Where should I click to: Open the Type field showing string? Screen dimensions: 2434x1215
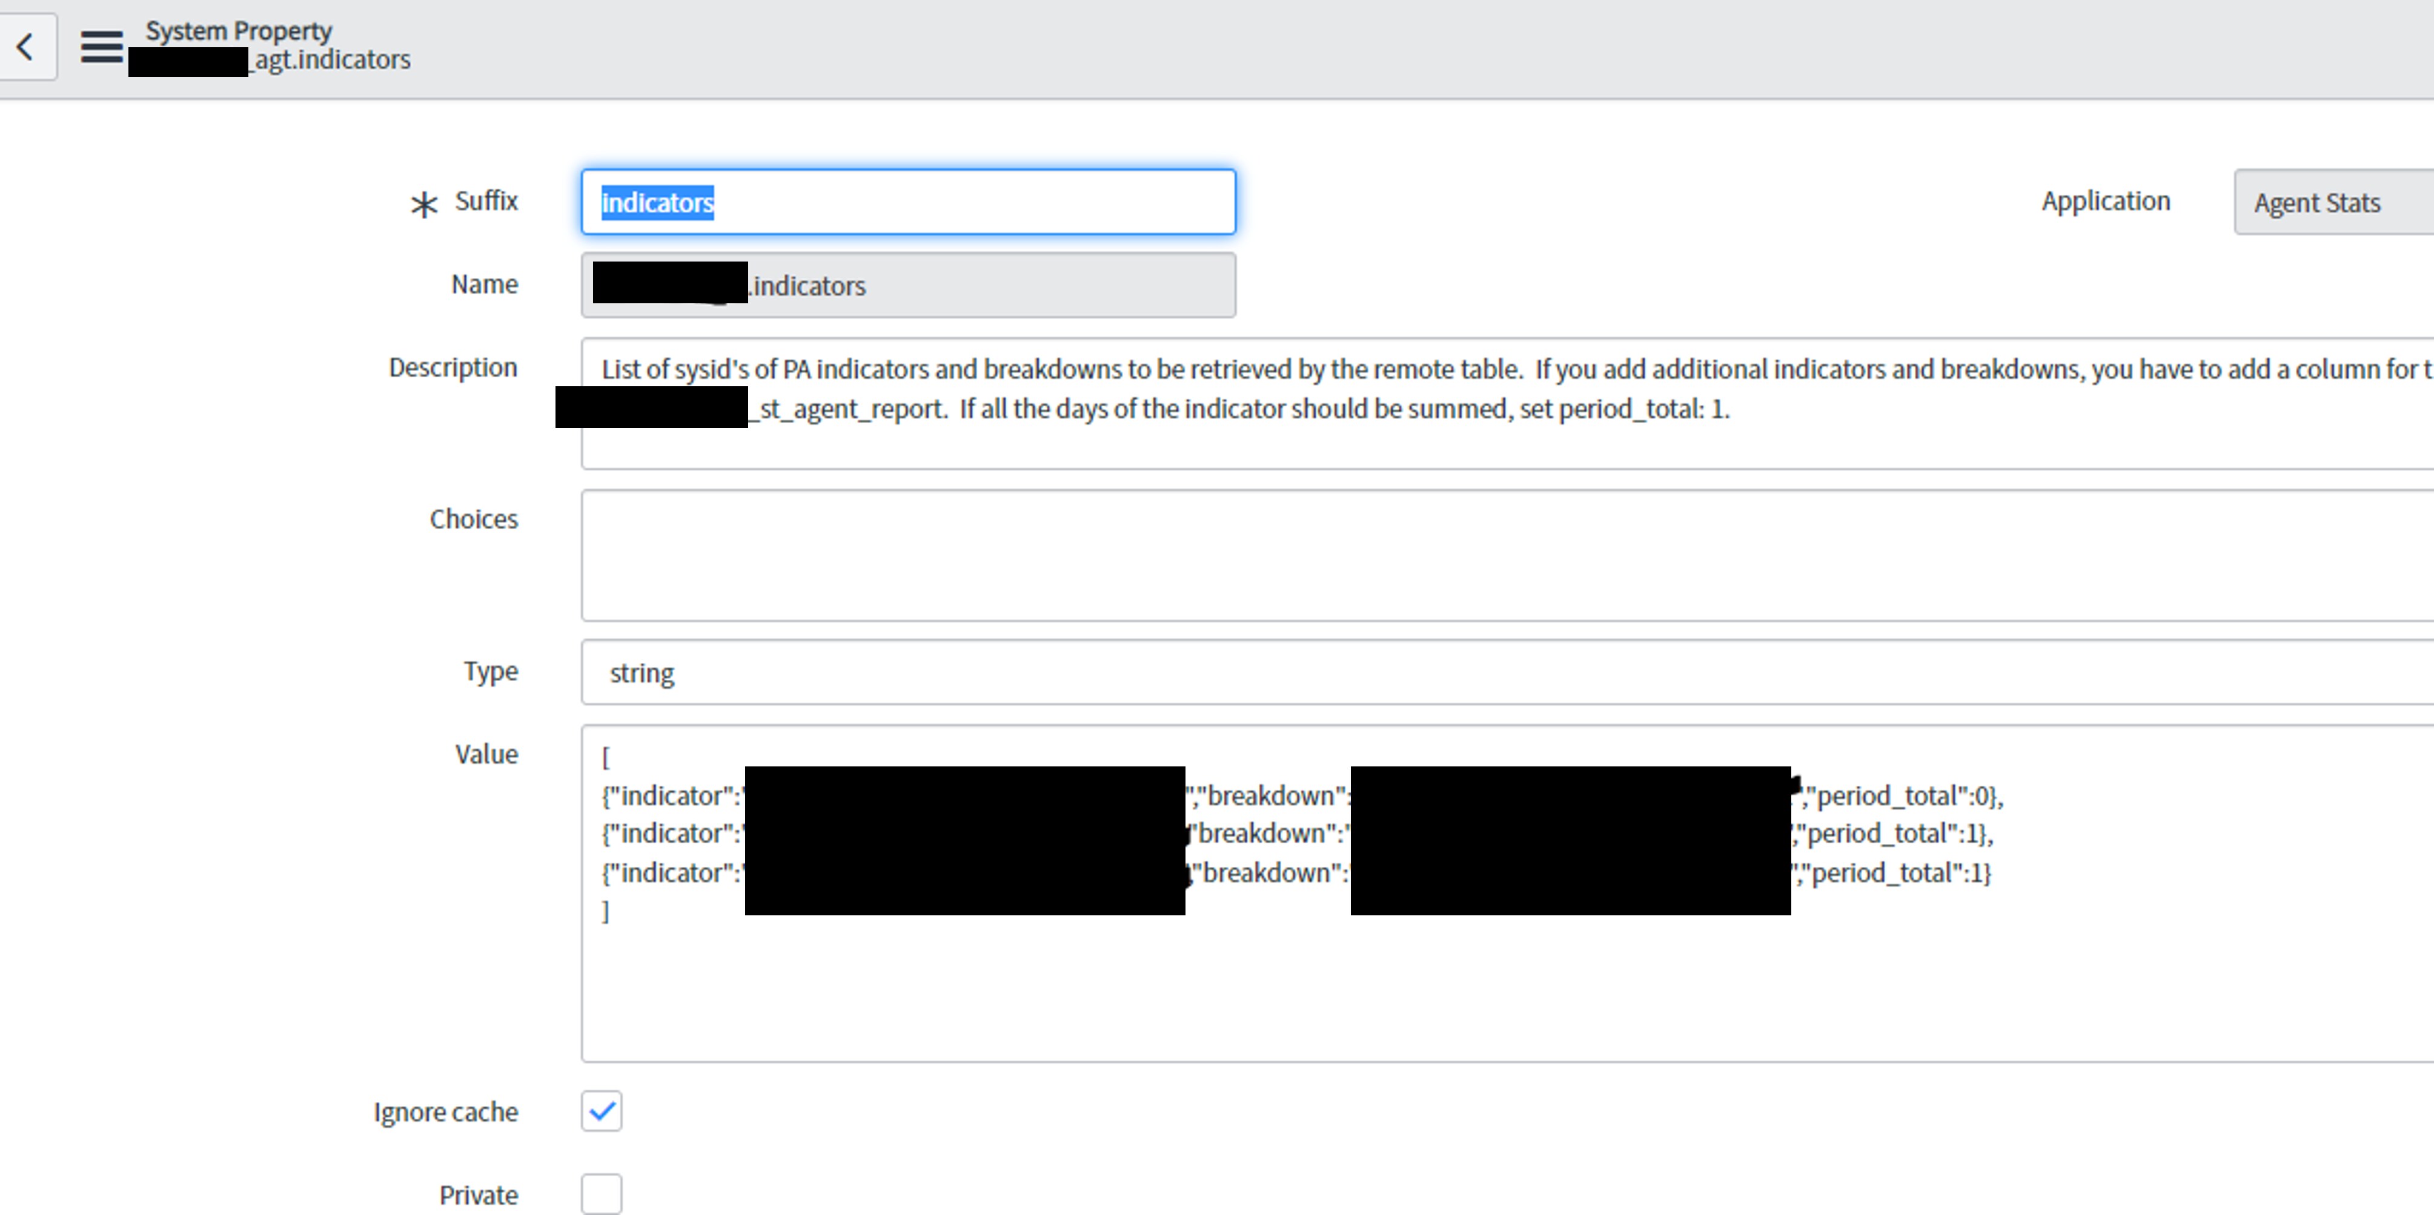(1507, 672)
